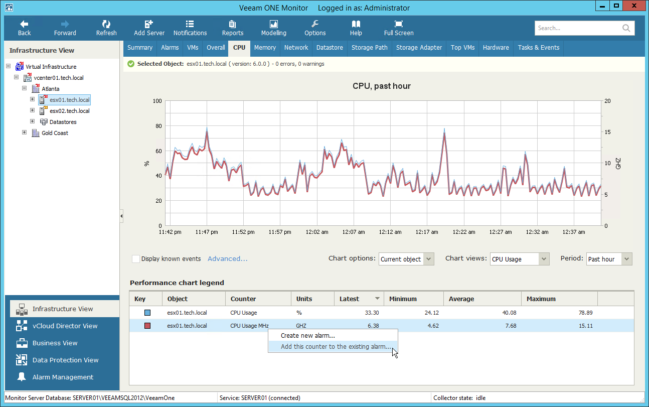Switch to the Storage Path tab

point(370,48)
